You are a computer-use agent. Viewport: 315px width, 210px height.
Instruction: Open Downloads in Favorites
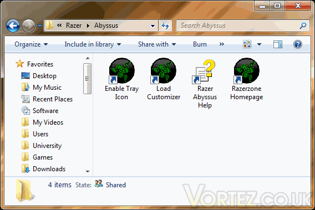coord(49,169)
